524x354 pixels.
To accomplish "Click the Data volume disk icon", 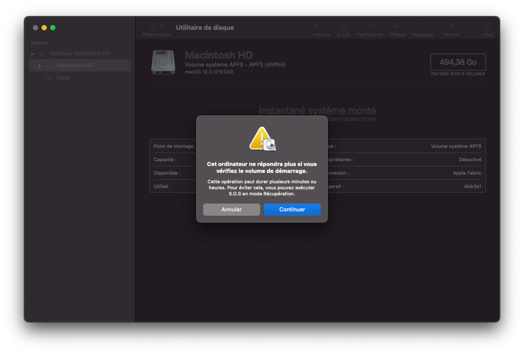I will pos(49,78).
